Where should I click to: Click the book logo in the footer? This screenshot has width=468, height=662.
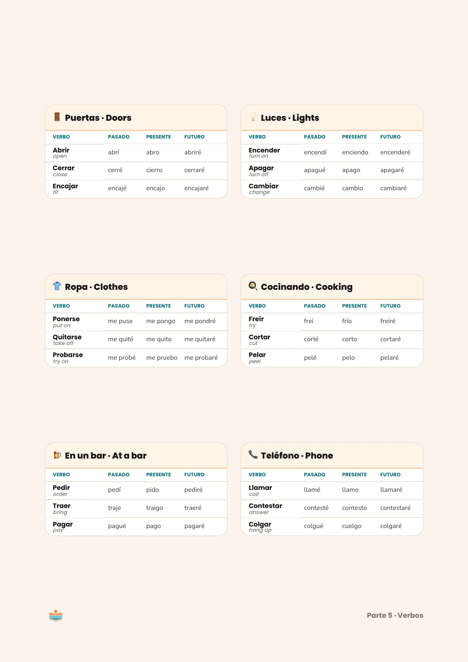(56, 616)
